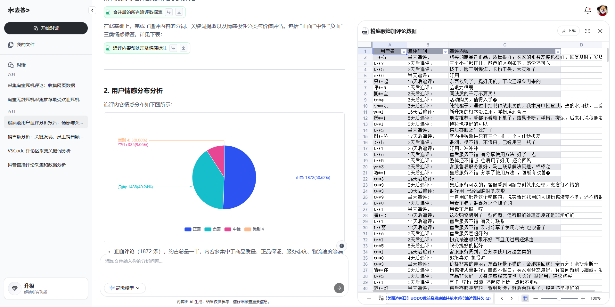Toggle 负面 legend swatch in the pie chart
Viewport: 615px width, 307px height.
click(208, 229)
